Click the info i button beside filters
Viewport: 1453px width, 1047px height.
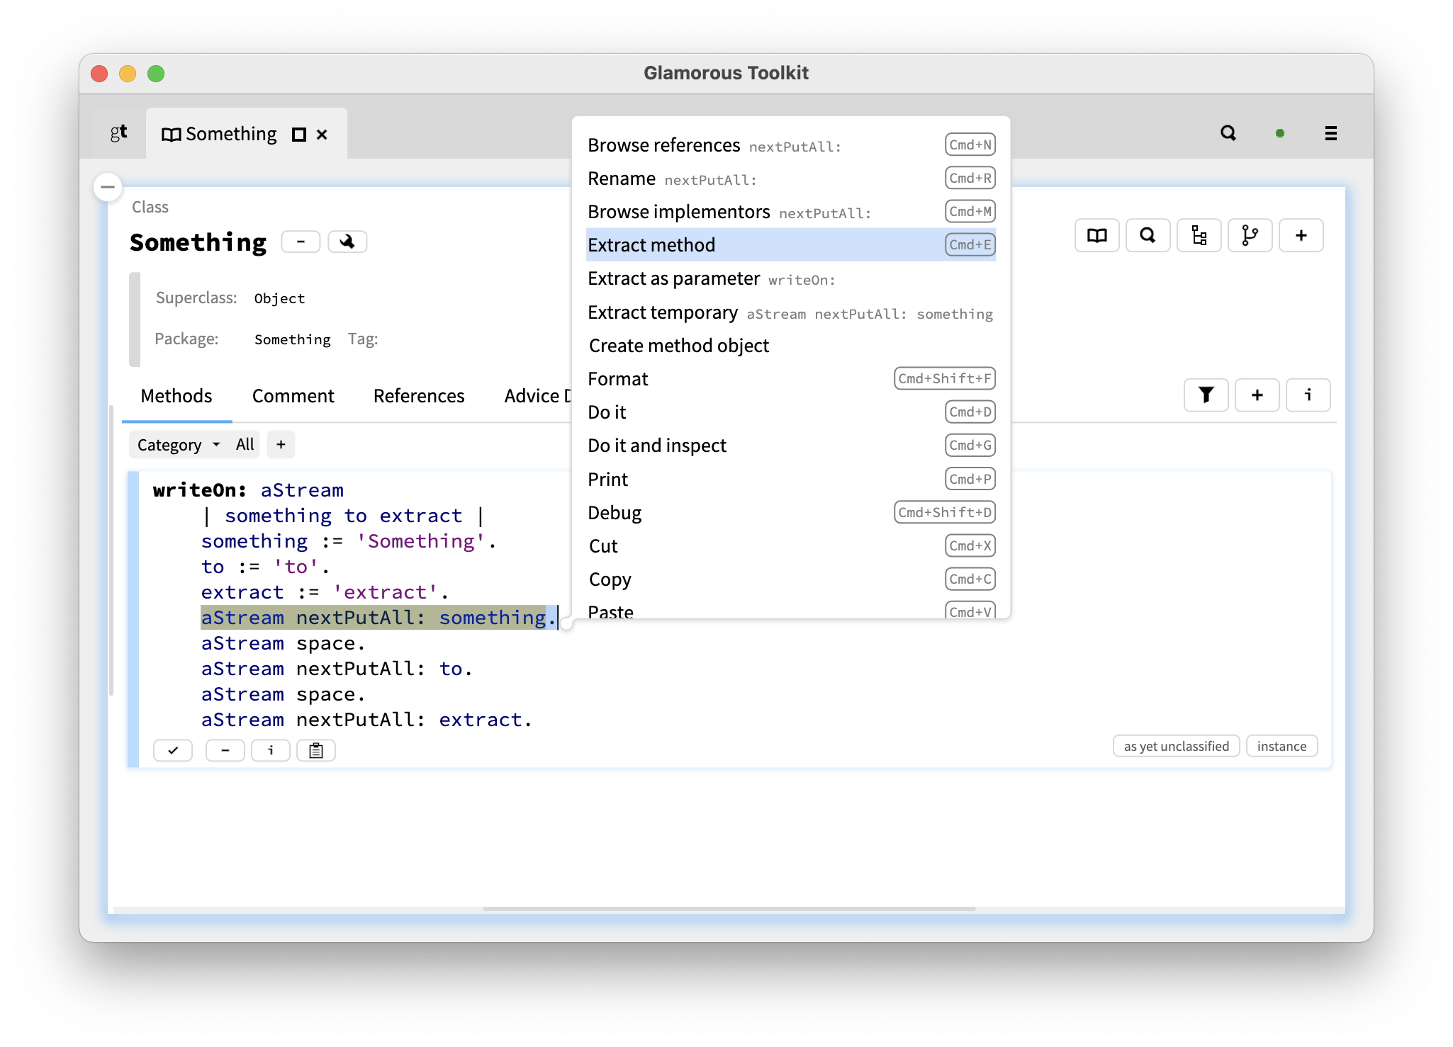[x=1308, y=395]
